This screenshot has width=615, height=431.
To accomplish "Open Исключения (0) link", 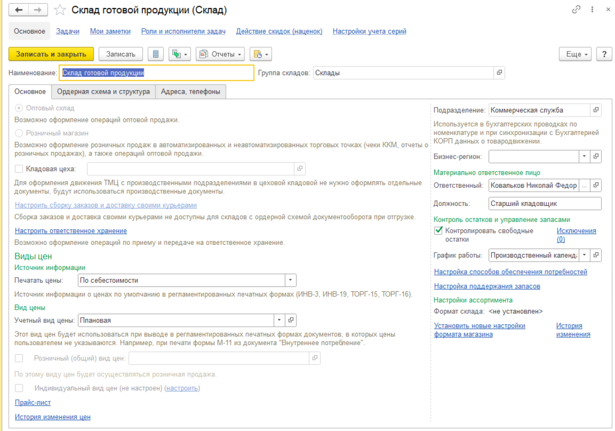I will (x=576, y=235).
